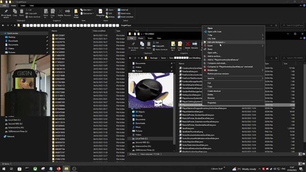This screenshot has height=172, width=306.
Task: Choose Create shortcut in context menu
Action: coord(214,91)
